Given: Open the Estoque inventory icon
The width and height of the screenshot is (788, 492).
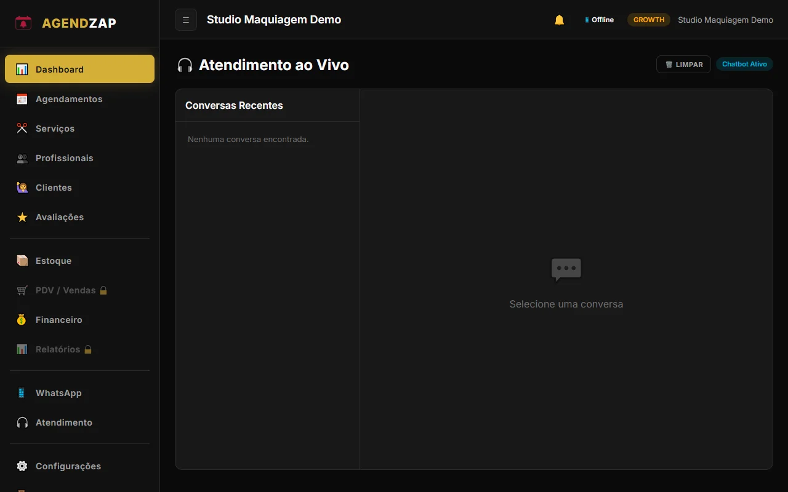Looking at the screenshot, I should 22,261.
